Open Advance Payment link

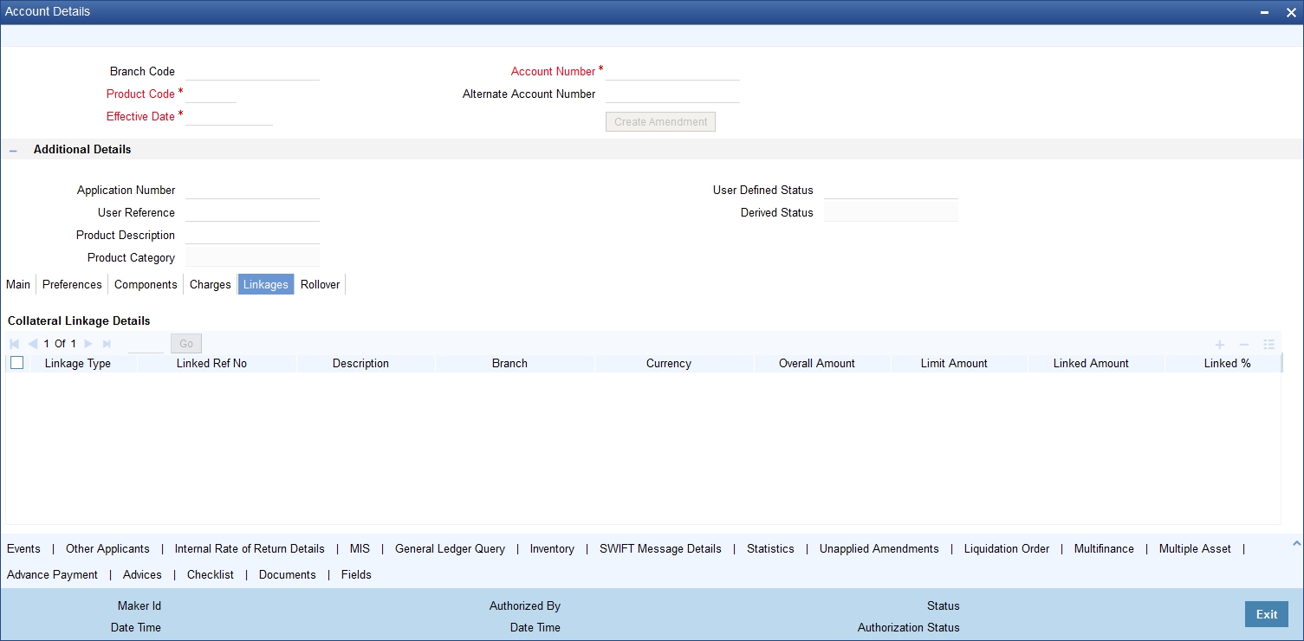[x=52, y=574]
